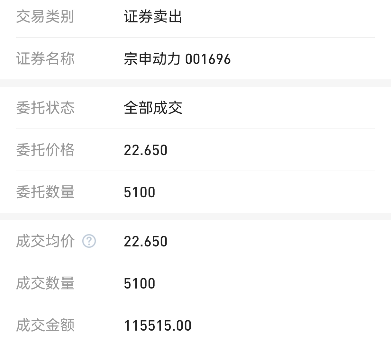Click the gray divider below 证券名称 row
391x338 pixels.
tap(195, 83)
